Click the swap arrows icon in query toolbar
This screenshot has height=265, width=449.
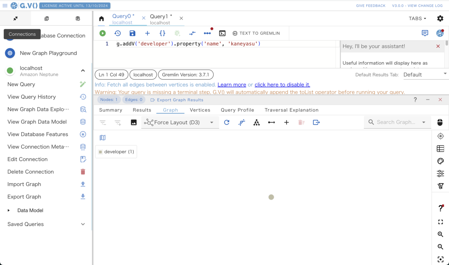pyautogui.click(x=192, y=33)
